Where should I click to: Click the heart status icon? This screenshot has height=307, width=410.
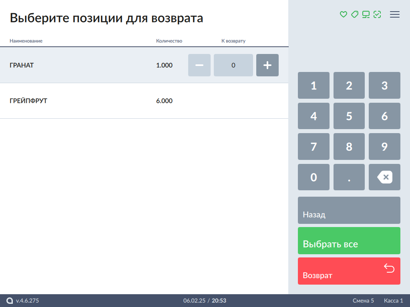[343, 15]
